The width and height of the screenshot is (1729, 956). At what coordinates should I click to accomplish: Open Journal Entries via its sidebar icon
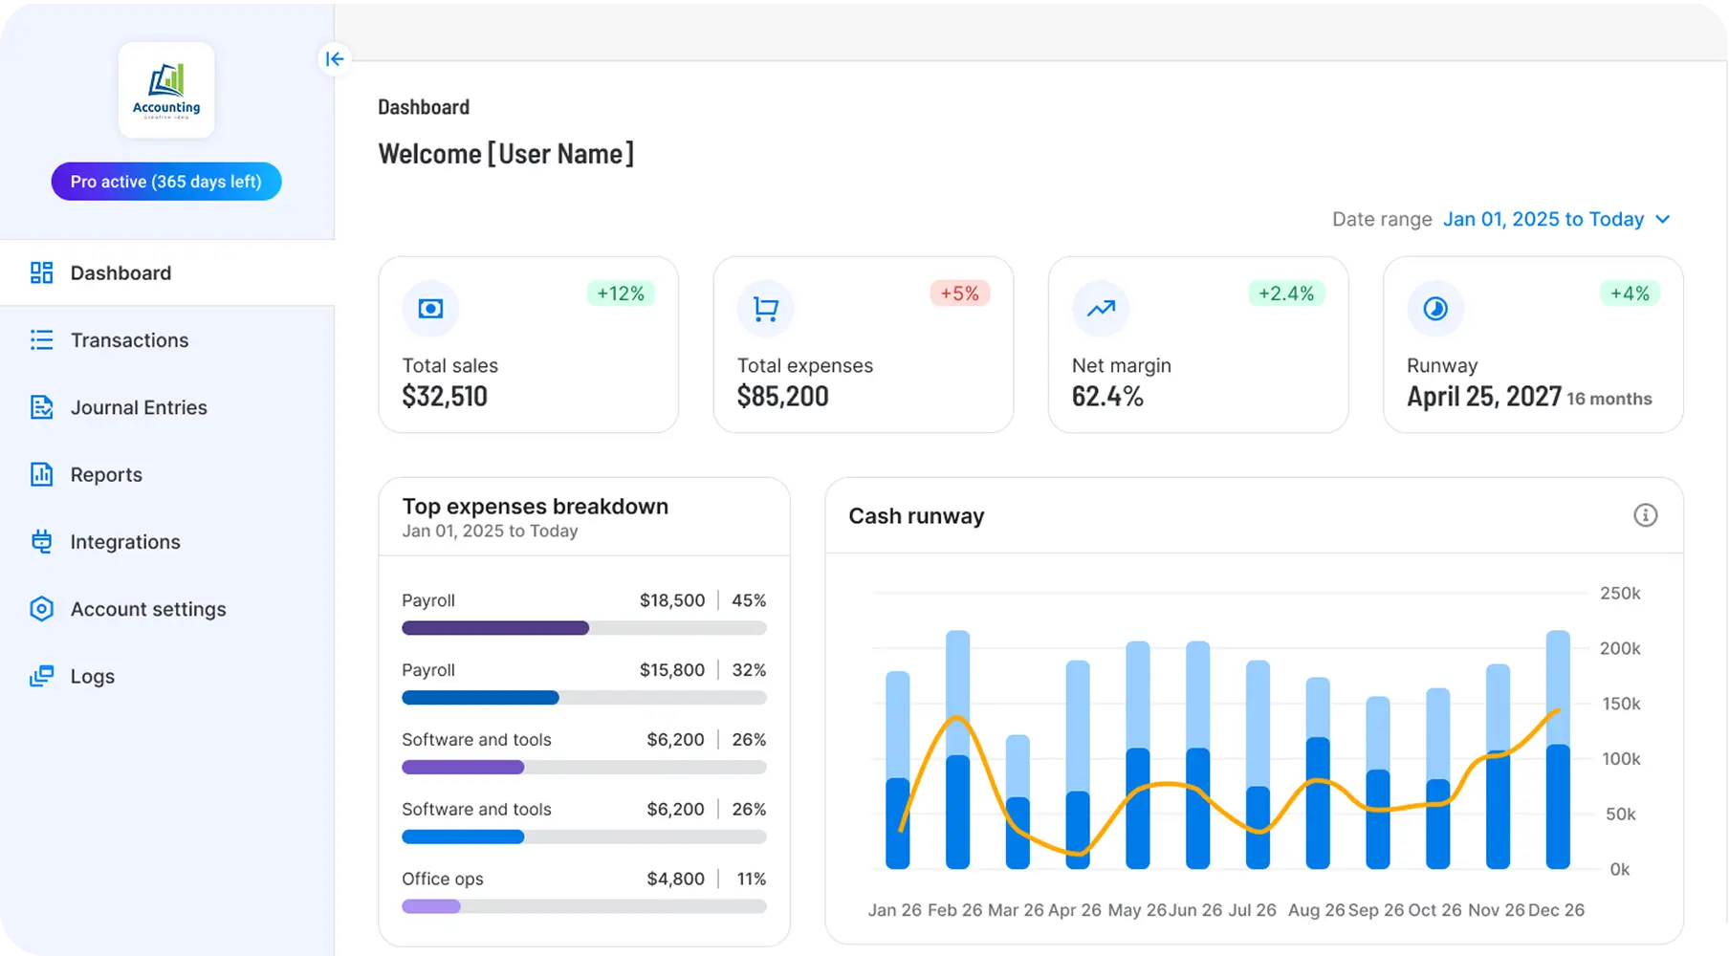42,407
